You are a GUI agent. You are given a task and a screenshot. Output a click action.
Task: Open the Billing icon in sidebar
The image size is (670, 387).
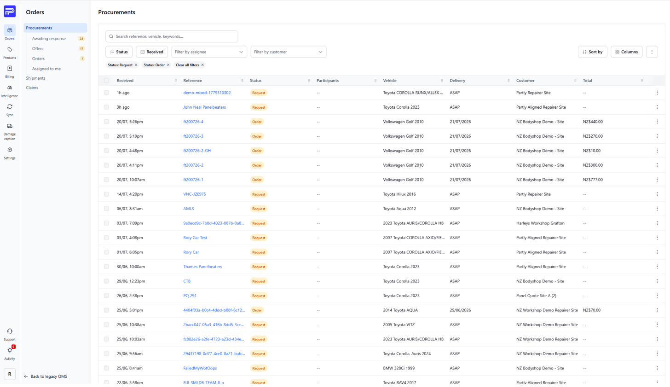pyautogui.click(x=10, y=71)
